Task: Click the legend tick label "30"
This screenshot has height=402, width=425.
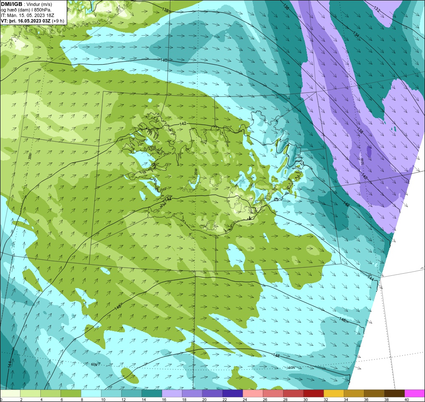Action: (x=306, y=399)
